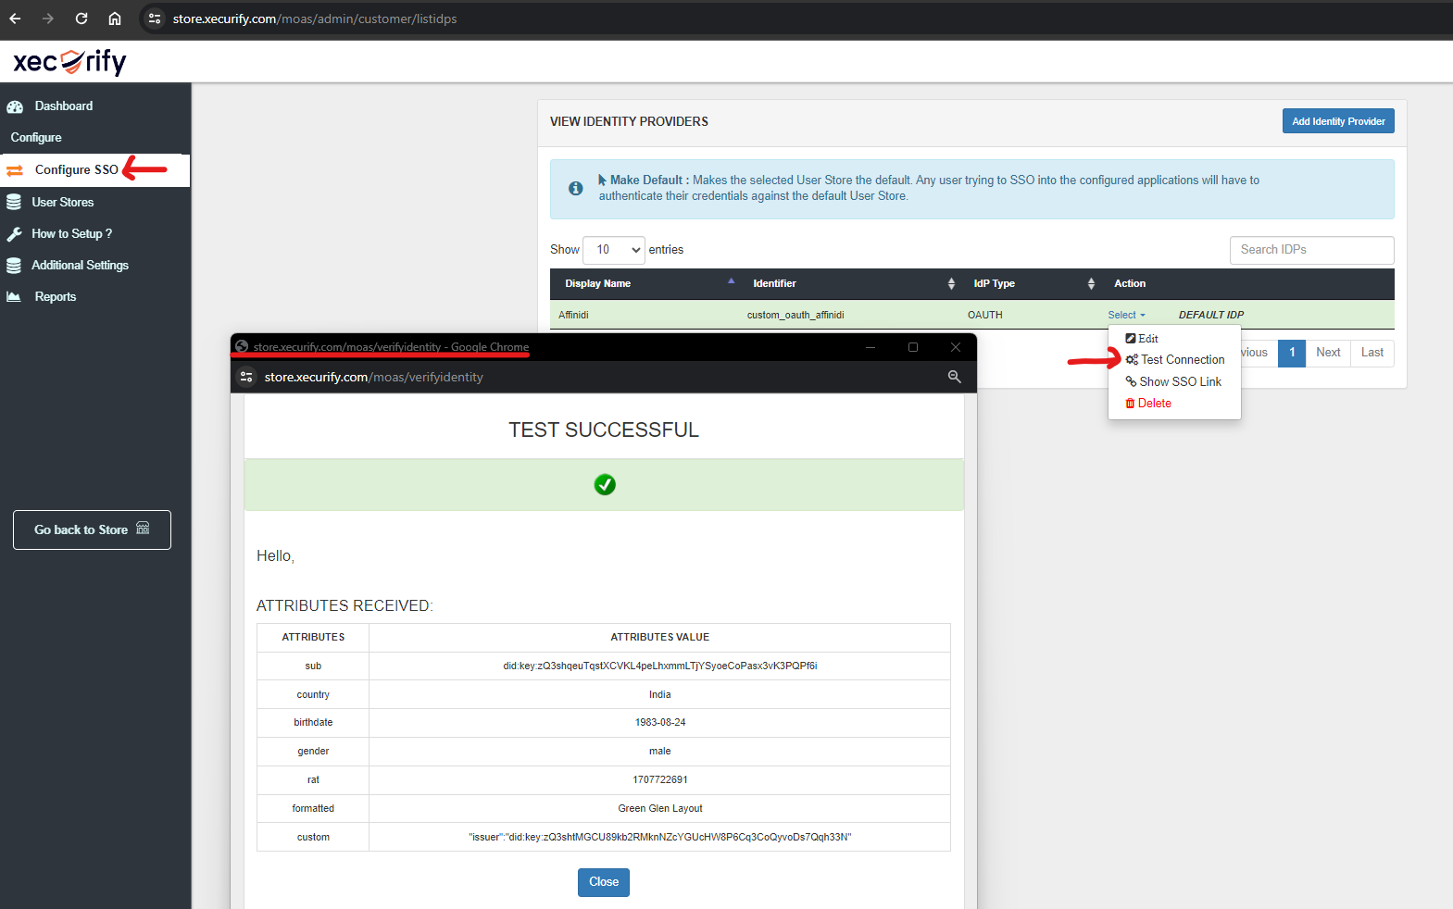1453x909 pixels.
Task: Close the verifyidentity popup window
Action: (x=956, y=347)
